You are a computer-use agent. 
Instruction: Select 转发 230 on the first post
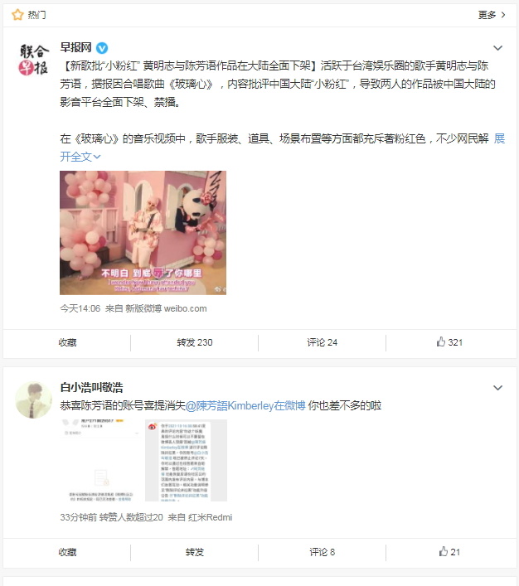tap(195, 342)
